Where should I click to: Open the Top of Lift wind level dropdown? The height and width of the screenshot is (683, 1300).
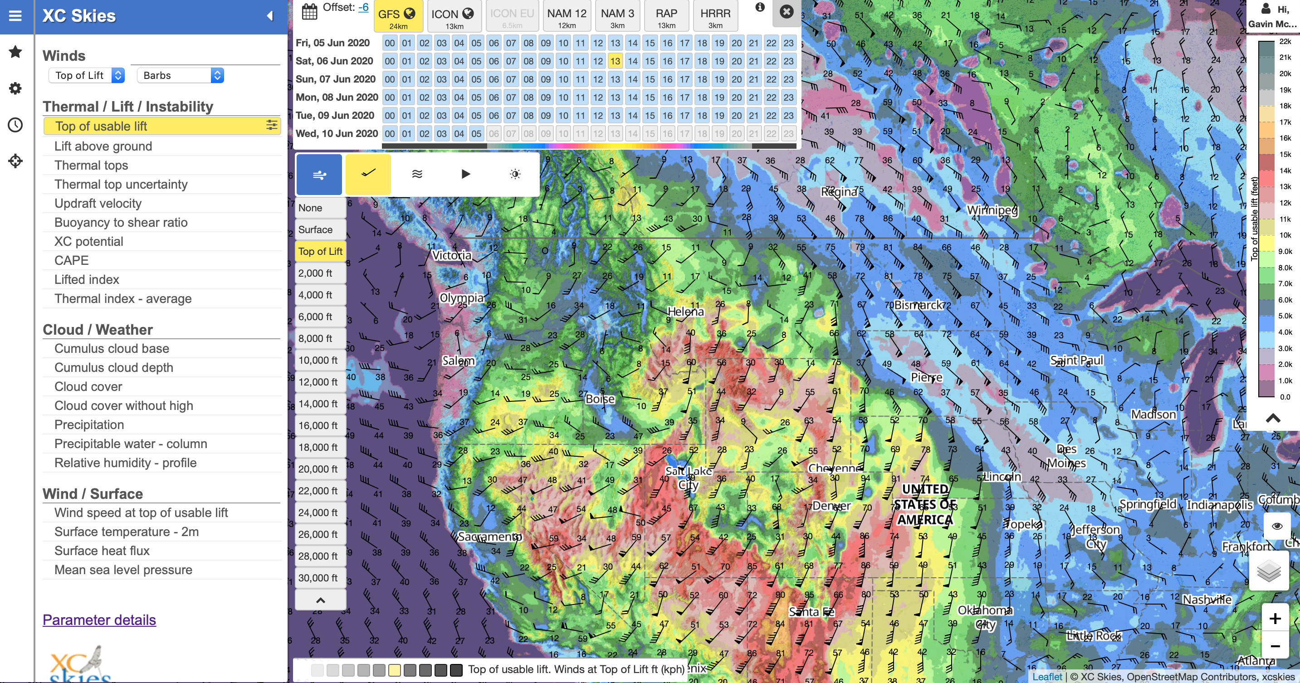[x=86, y=75]
